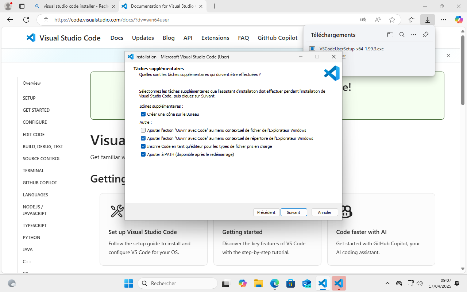Open Updates in site navigation
The height and width of the screenshot is (292, 467).
[x=143, y=38]
